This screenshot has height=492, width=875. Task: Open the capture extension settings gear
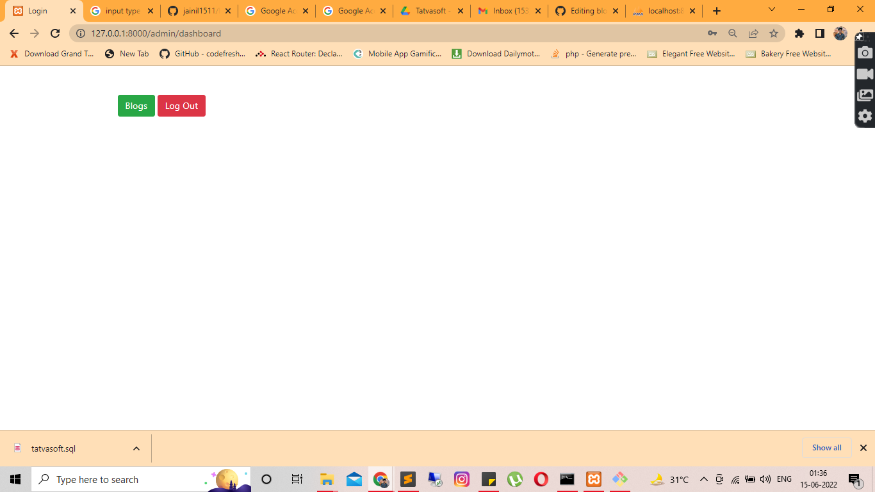coord(865,116)
